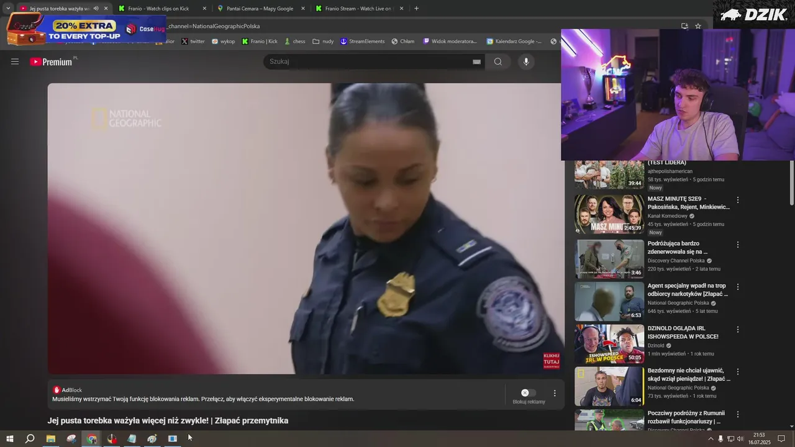795x447 pixels.
Task: Go to YouTube Premium home logo
Action: pyautogui.click(x=52, y=61)
